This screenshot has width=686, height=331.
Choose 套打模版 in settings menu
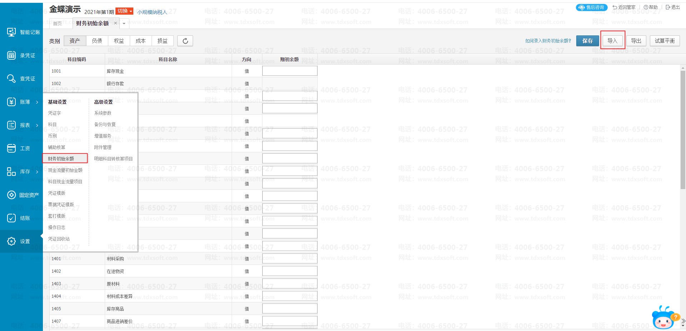57,216
